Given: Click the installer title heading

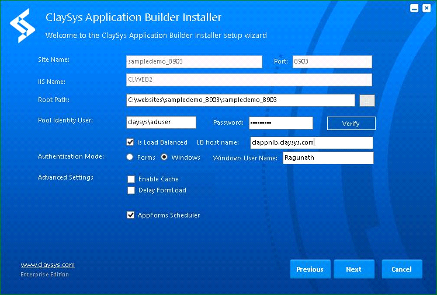Looking at the screenshot, I should pyautogui.click(x=134, y=17).
